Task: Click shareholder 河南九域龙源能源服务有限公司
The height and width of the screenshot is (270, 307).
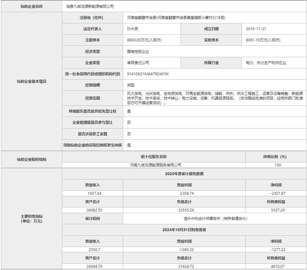Action: 156,165
